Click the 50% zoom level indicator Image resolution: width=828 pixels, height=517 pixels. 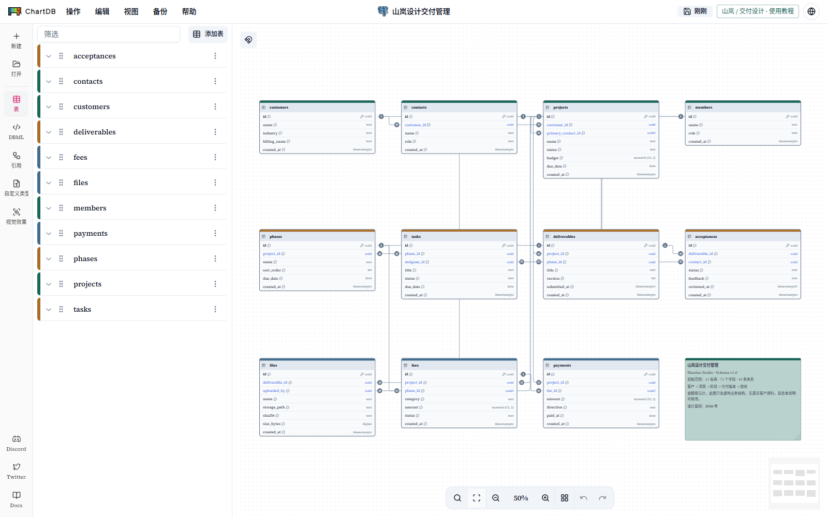521,498
